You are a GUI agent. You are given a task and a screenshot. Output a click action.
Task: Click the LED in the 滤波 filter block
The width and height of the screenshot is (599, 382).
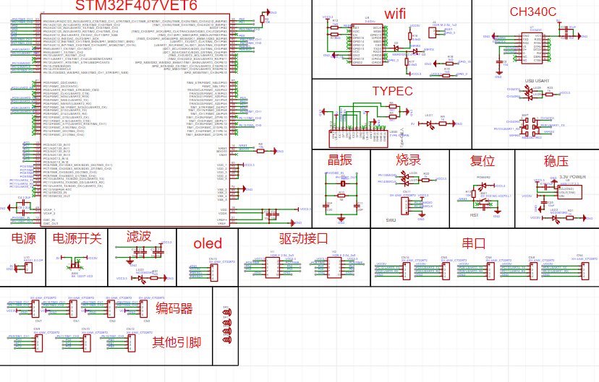[141, 278]
